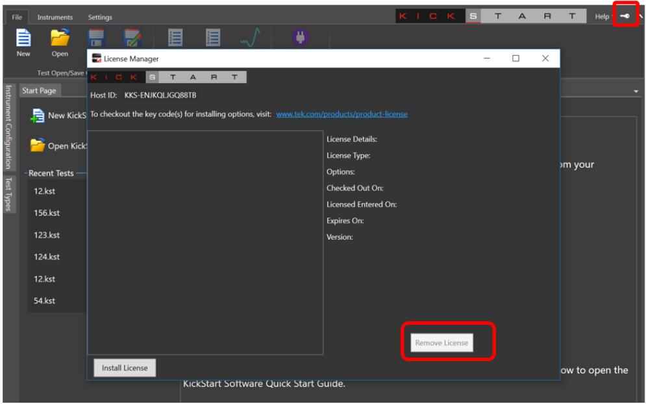Click the Host ID value KKS-ENJKQLJGQ88TB
Screen dimensions: 646x404
[160, 95]
